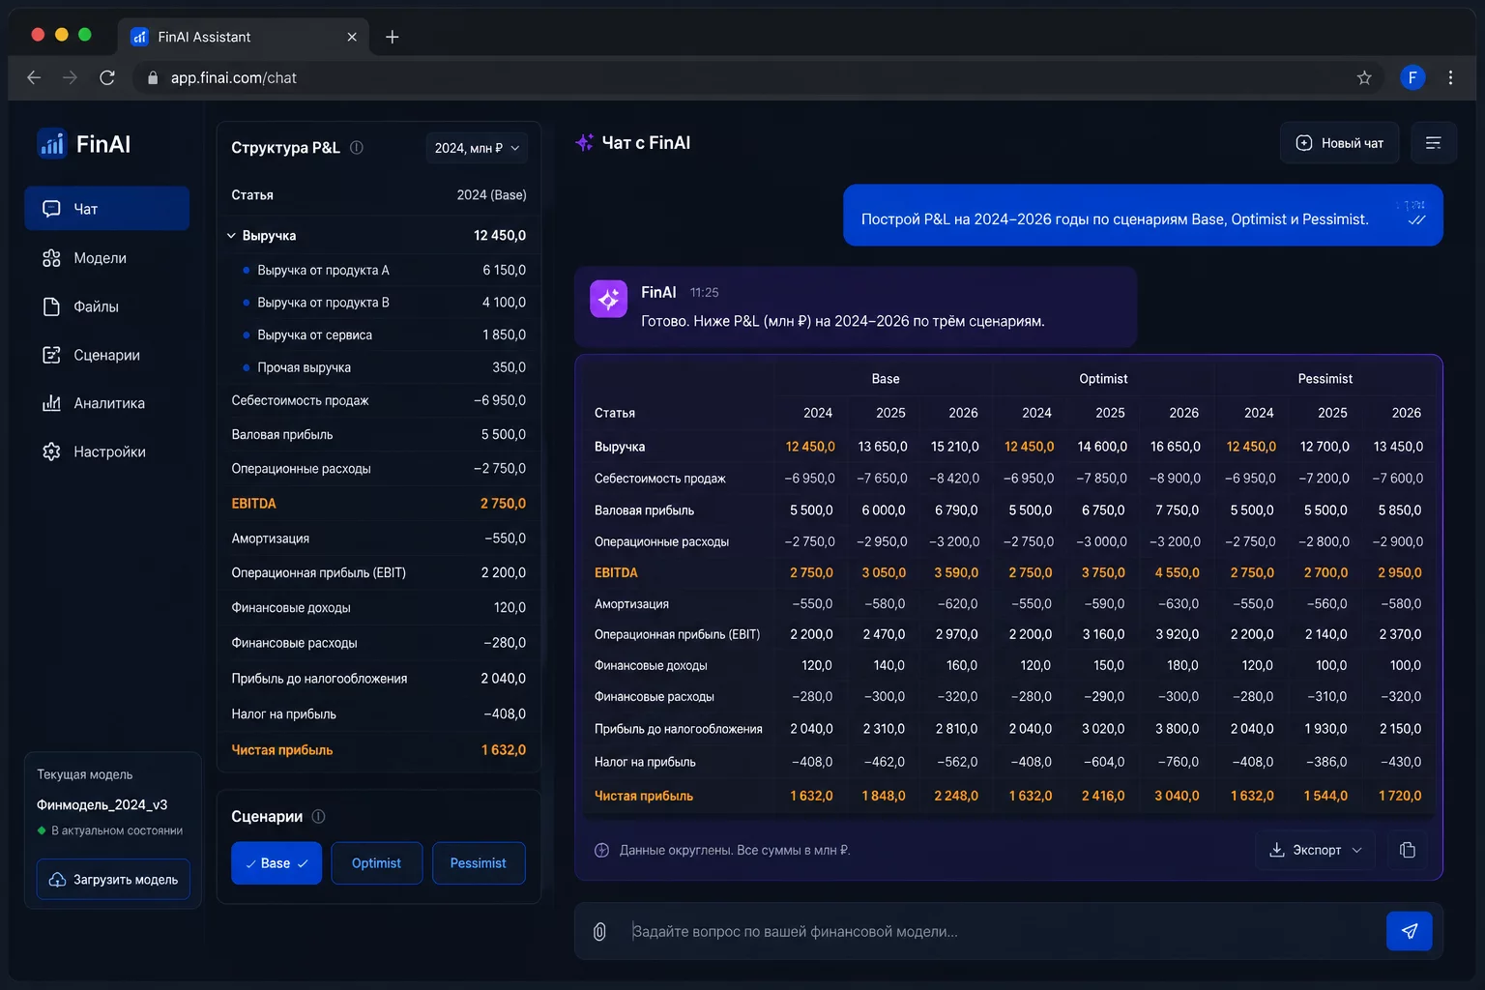
Task: Click the Выручка от продукта B row
Action: [x=379, y=303]
